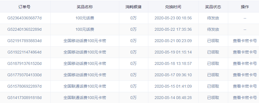
Task: Select order number G5177937041330d
Action: [x=25, y=75]
